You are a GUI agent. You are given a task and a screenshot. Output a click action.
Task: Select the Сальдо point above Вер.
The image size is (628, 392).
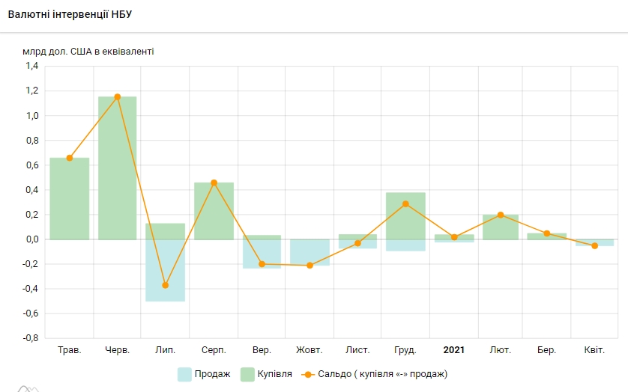pyautogui.click(x=262, y=264)
